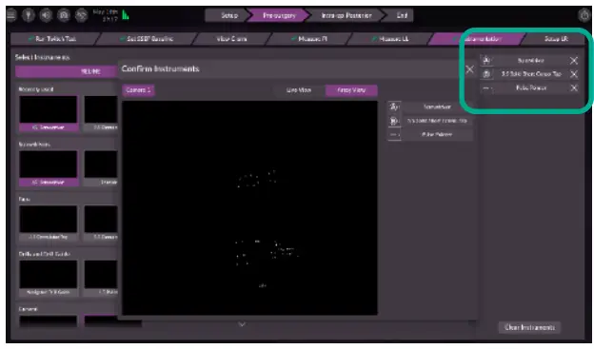The width and height of the screenshot is (594, 349).
Task: Switch to the Intra-op Posterior stage
Action: coord(346,15)
